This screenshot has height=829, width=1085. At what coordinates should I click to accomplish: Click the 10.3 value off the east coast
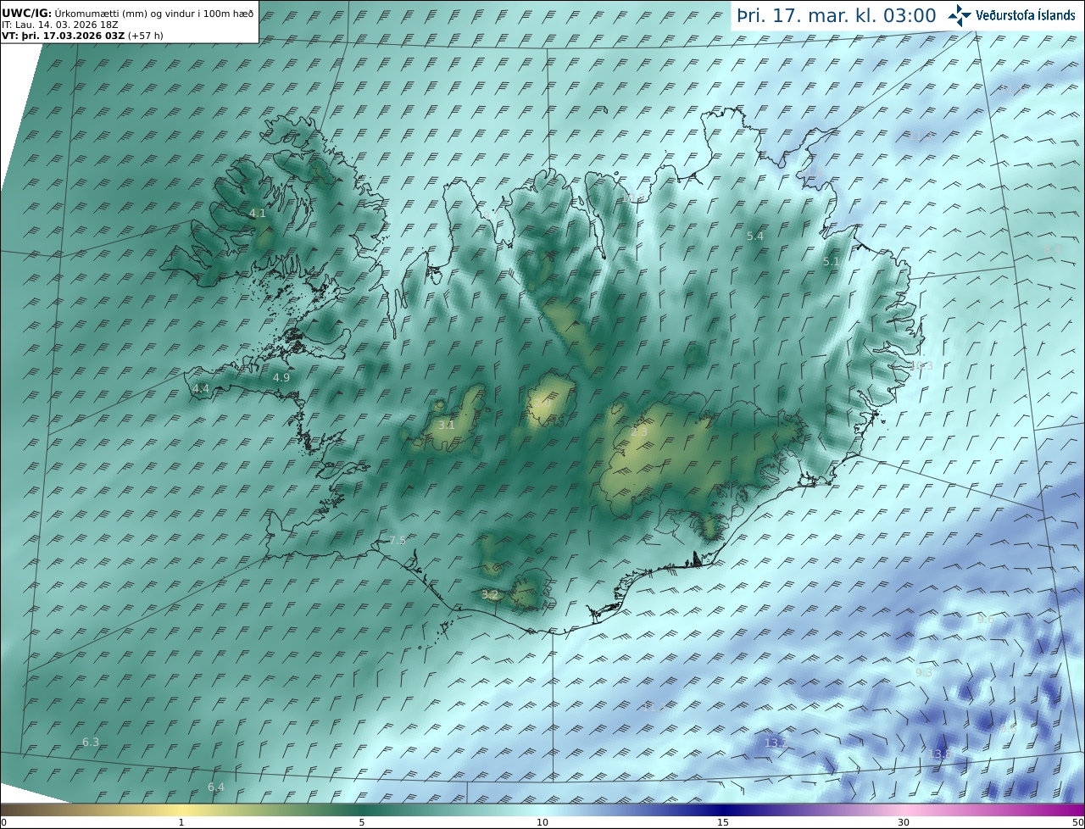921,366
